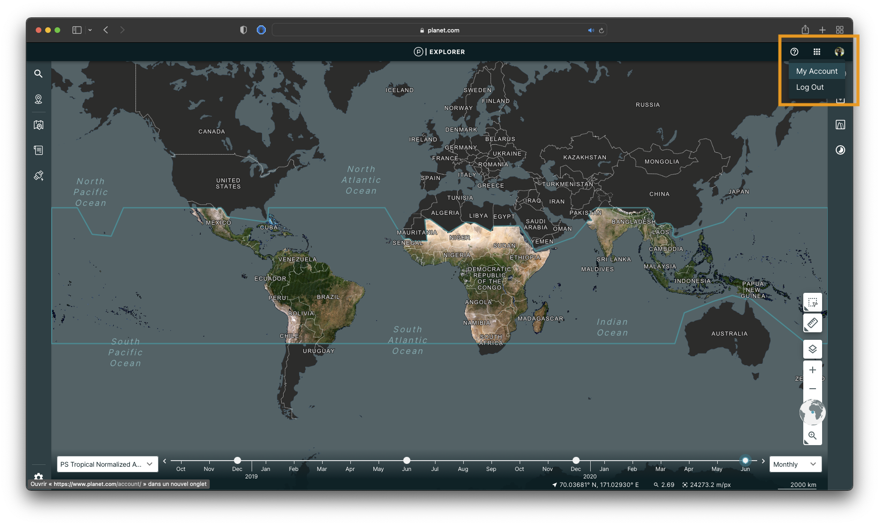Open the Monthly interval dropdown
This screenshot has width=879, height=525.
(795, 464)
